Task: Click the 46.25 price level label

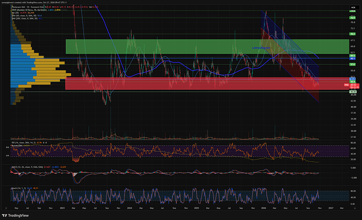Action: pyautogui.click(x=353, y=92)
